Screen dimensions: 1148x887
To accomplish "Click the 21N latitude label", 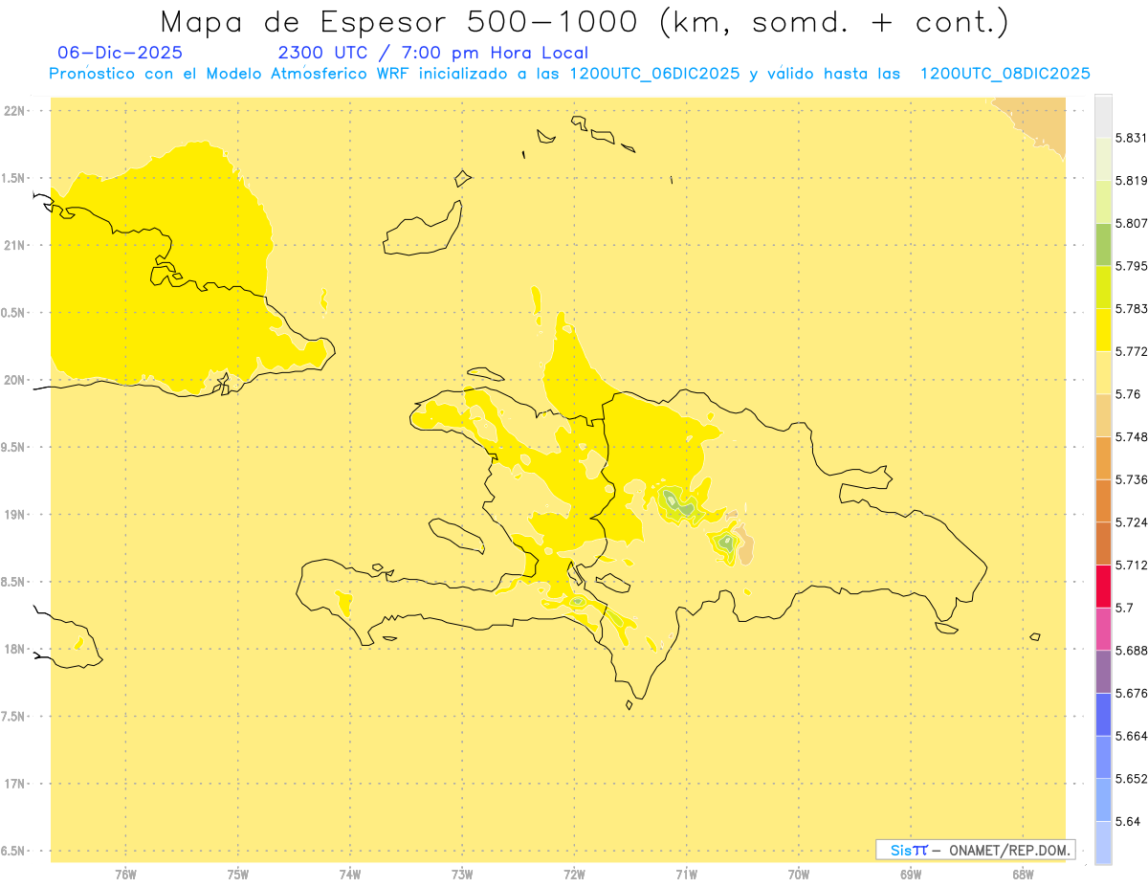I will click(14, 246).
